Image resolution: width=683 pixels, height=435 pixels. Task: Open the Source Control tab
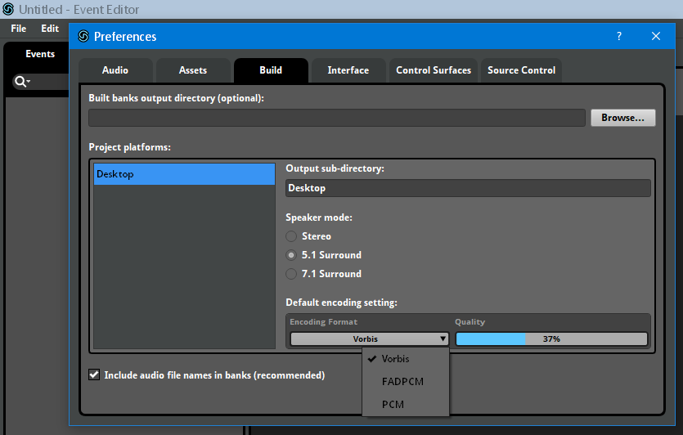[521, 70]
